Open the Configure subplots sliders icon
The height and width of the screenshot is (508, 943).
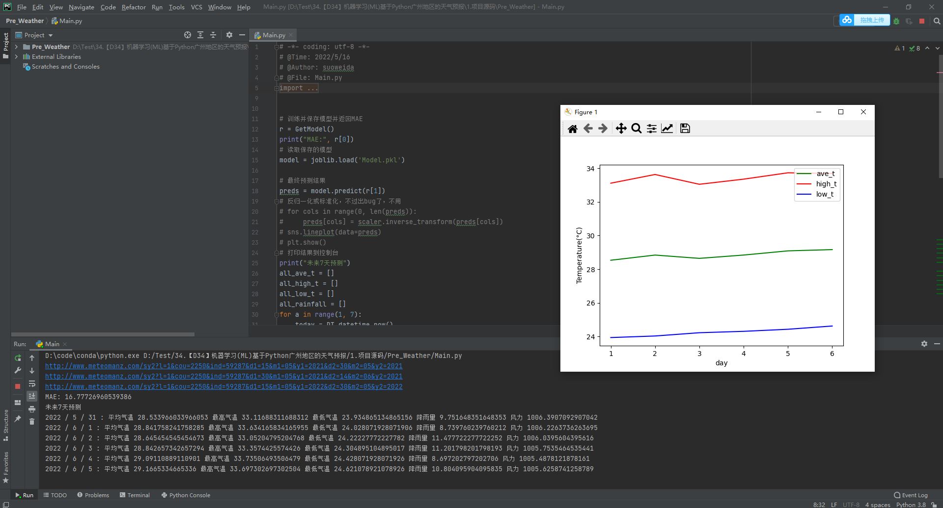point(652,128)
